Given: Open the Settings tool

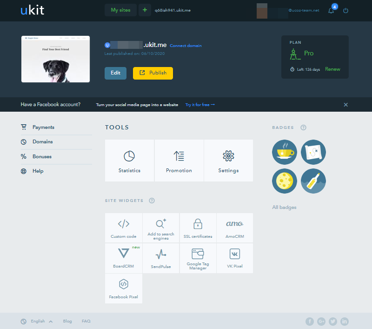Looking at the screenshot, I should 228,161.
